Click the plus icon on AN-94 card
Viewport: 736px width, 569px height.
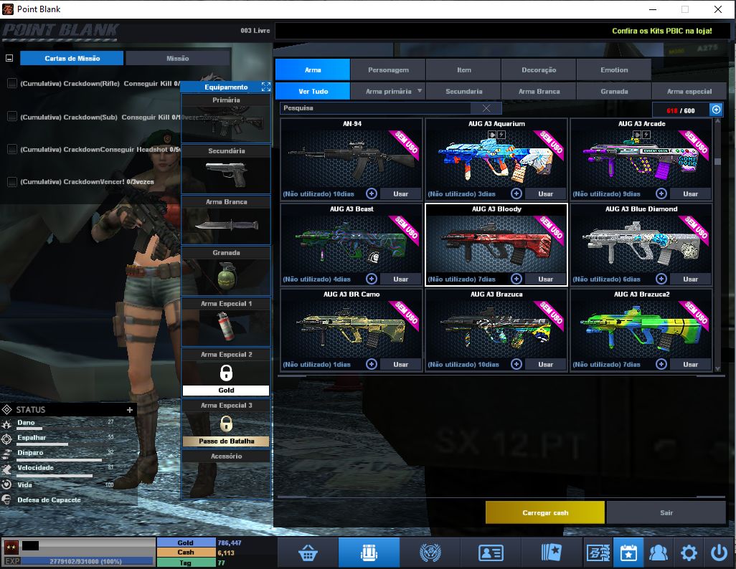(372, 193)
